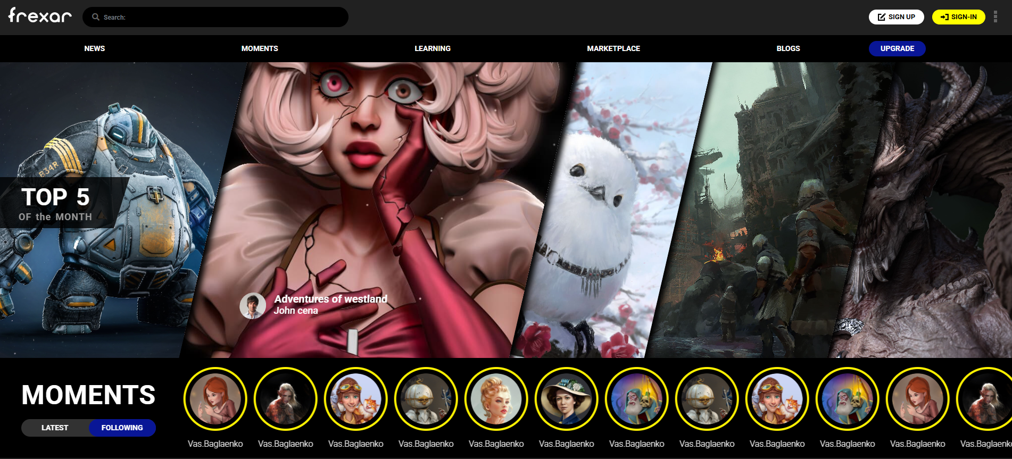Viewport: 1012px width, 459px height.
Task: Go to the News section
Action: 95,48
